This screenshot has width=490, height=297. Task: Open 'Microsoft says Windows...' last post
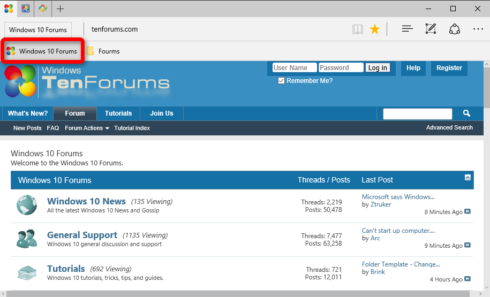[x=398, y=197]
